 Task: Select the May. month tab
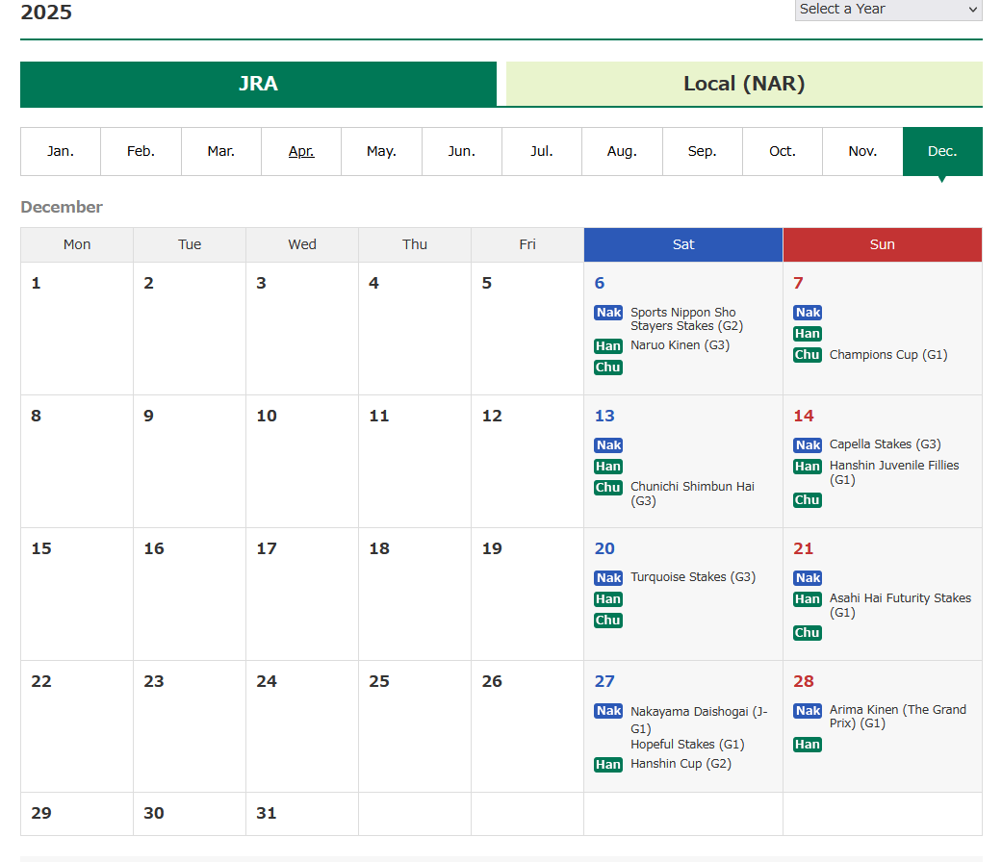point(381,151)
